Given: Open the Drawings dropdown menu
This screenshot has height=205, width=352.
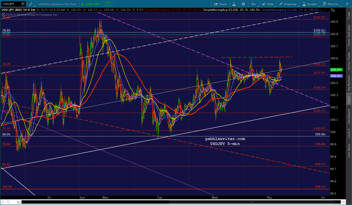Looking at the screenshot, I should tap(288, 4).
